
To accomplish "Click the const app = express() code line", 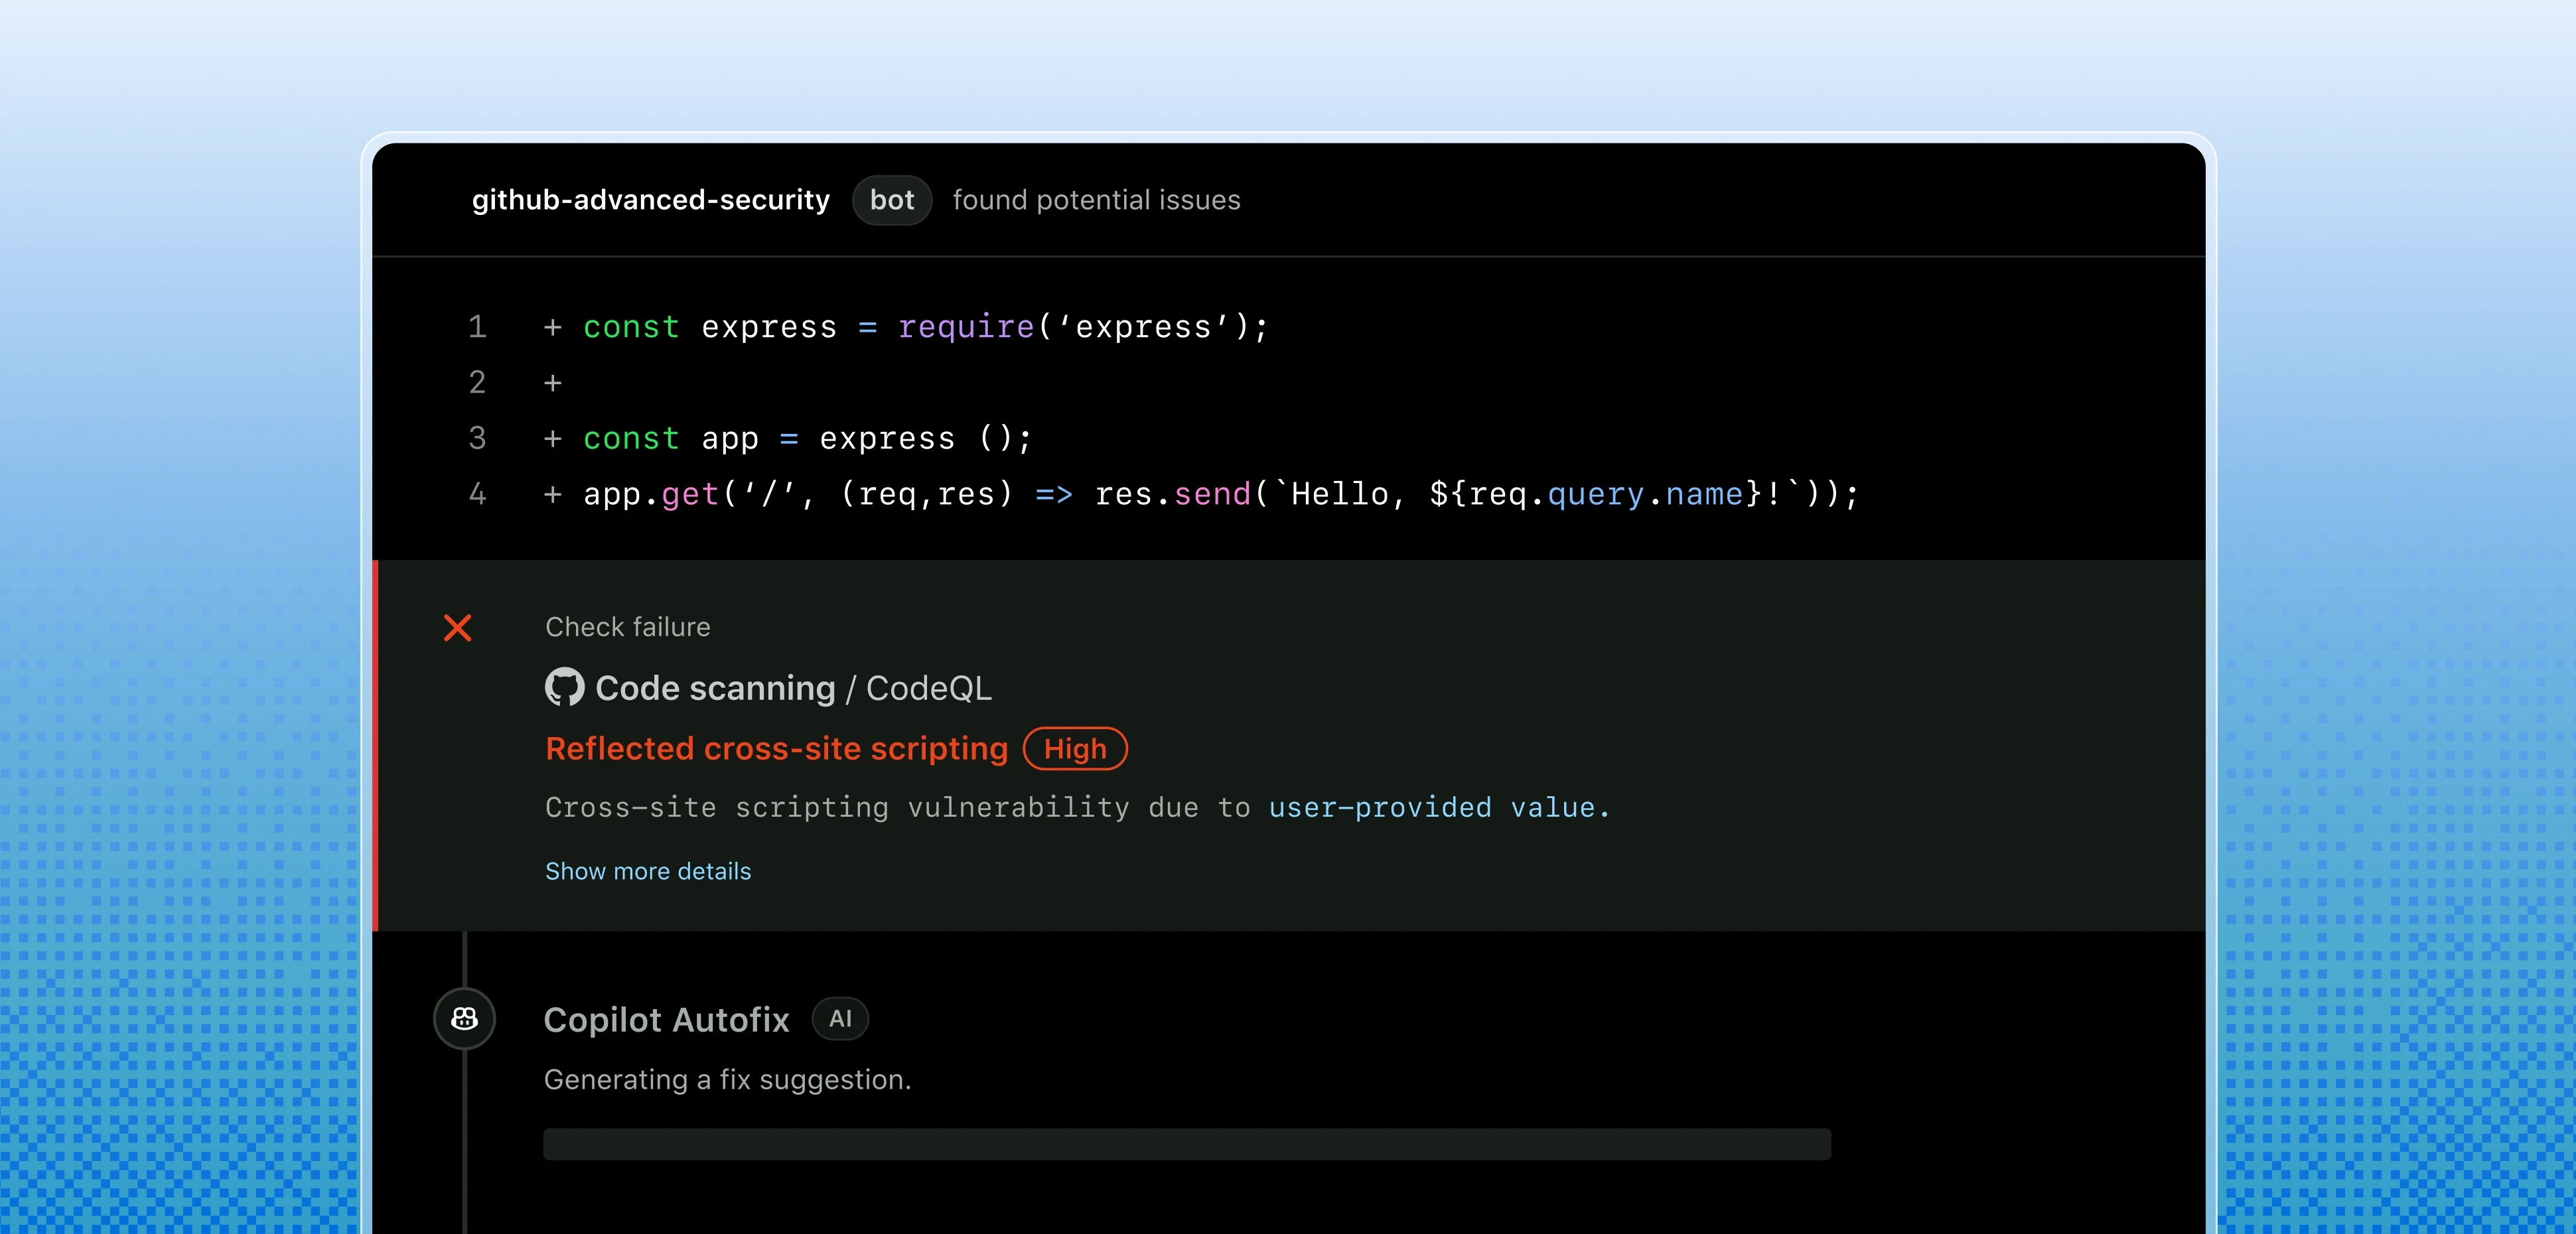I will [x=807, y=438].
